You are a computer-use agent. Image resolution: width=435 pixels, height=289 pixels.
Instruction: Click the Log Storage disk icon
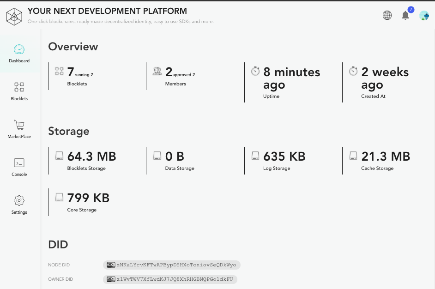tap(255, 156)
